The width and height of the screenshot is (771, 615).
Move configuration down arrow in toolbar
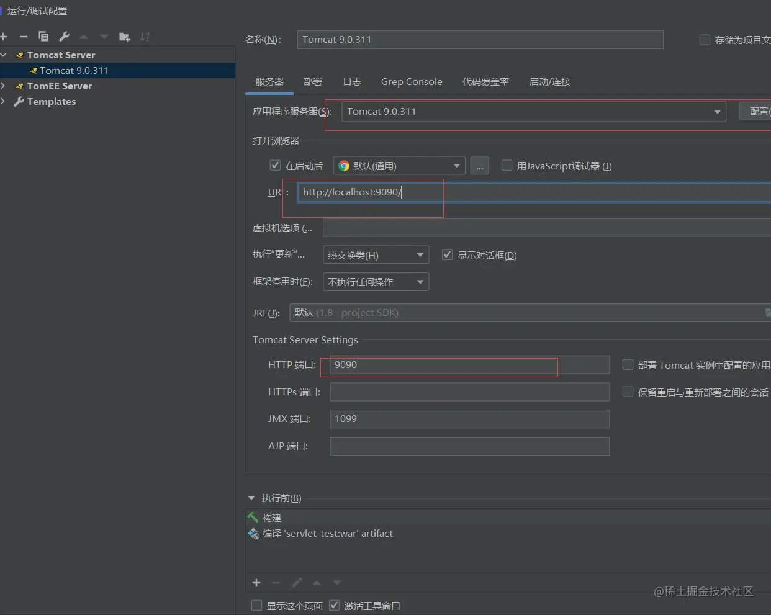pos(104,37)
